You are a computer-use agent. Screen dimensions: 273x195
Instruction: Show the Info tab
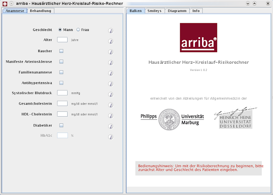pos(196,11)
